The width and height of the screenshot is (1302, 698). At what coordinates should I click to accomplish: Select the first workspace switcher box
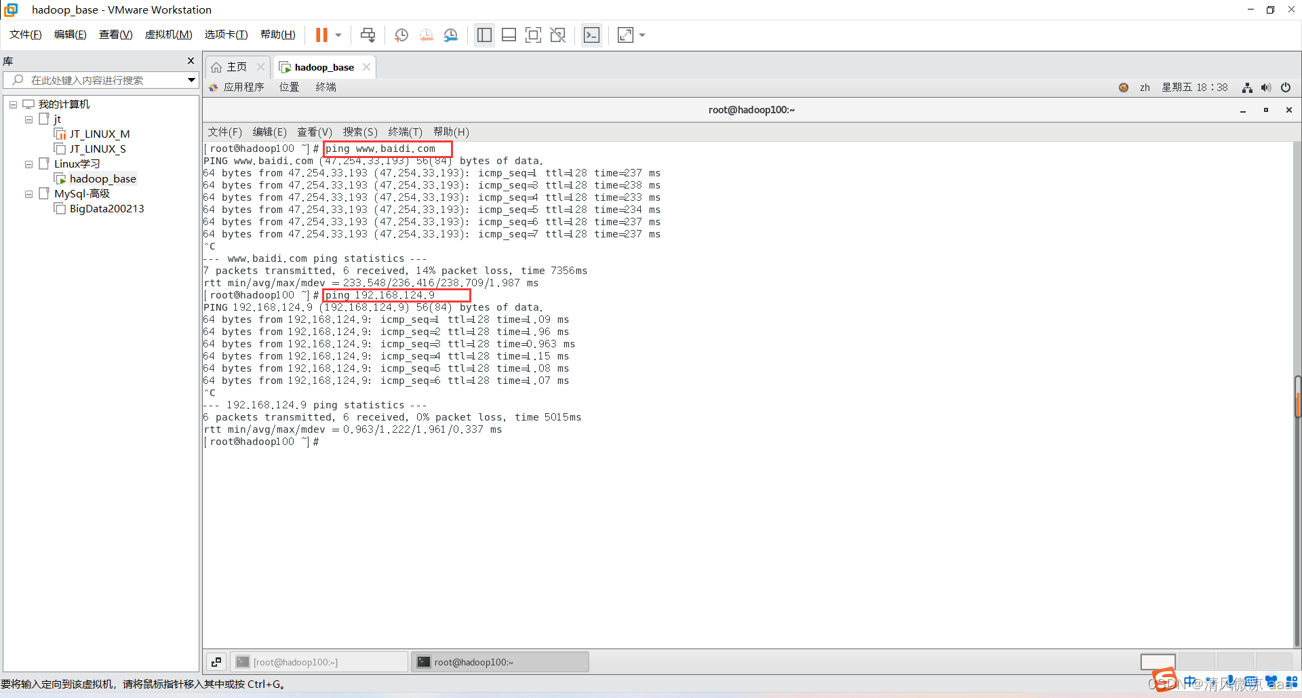click(x=1158, y=662)
